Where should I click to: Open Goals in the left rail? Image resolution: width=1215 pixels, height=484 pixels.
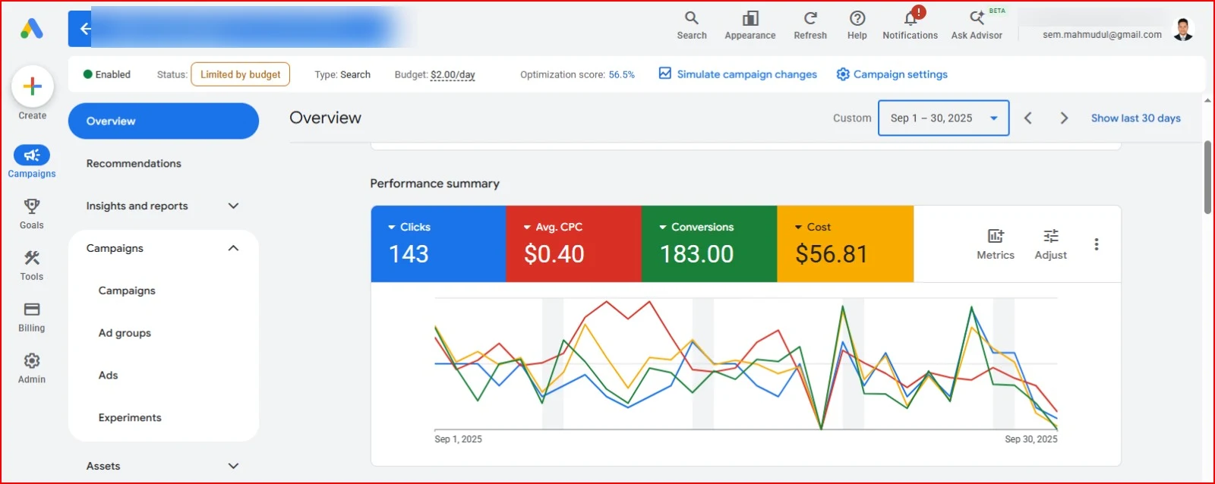click(32, 213)
